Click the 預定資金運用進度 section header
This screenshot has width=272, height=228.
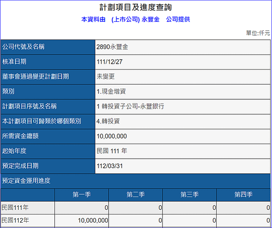tap(26, 181)
